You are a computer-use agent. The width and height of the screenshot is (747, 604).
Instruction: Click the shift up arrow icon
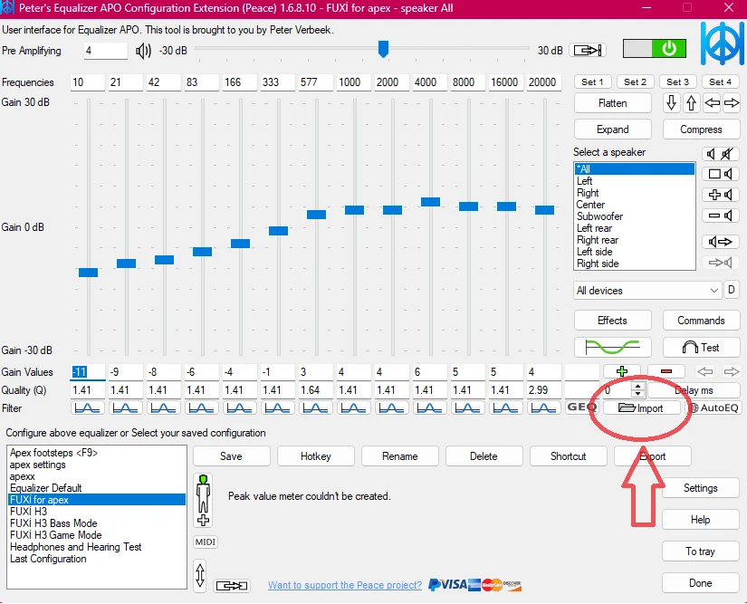[691, 103]
